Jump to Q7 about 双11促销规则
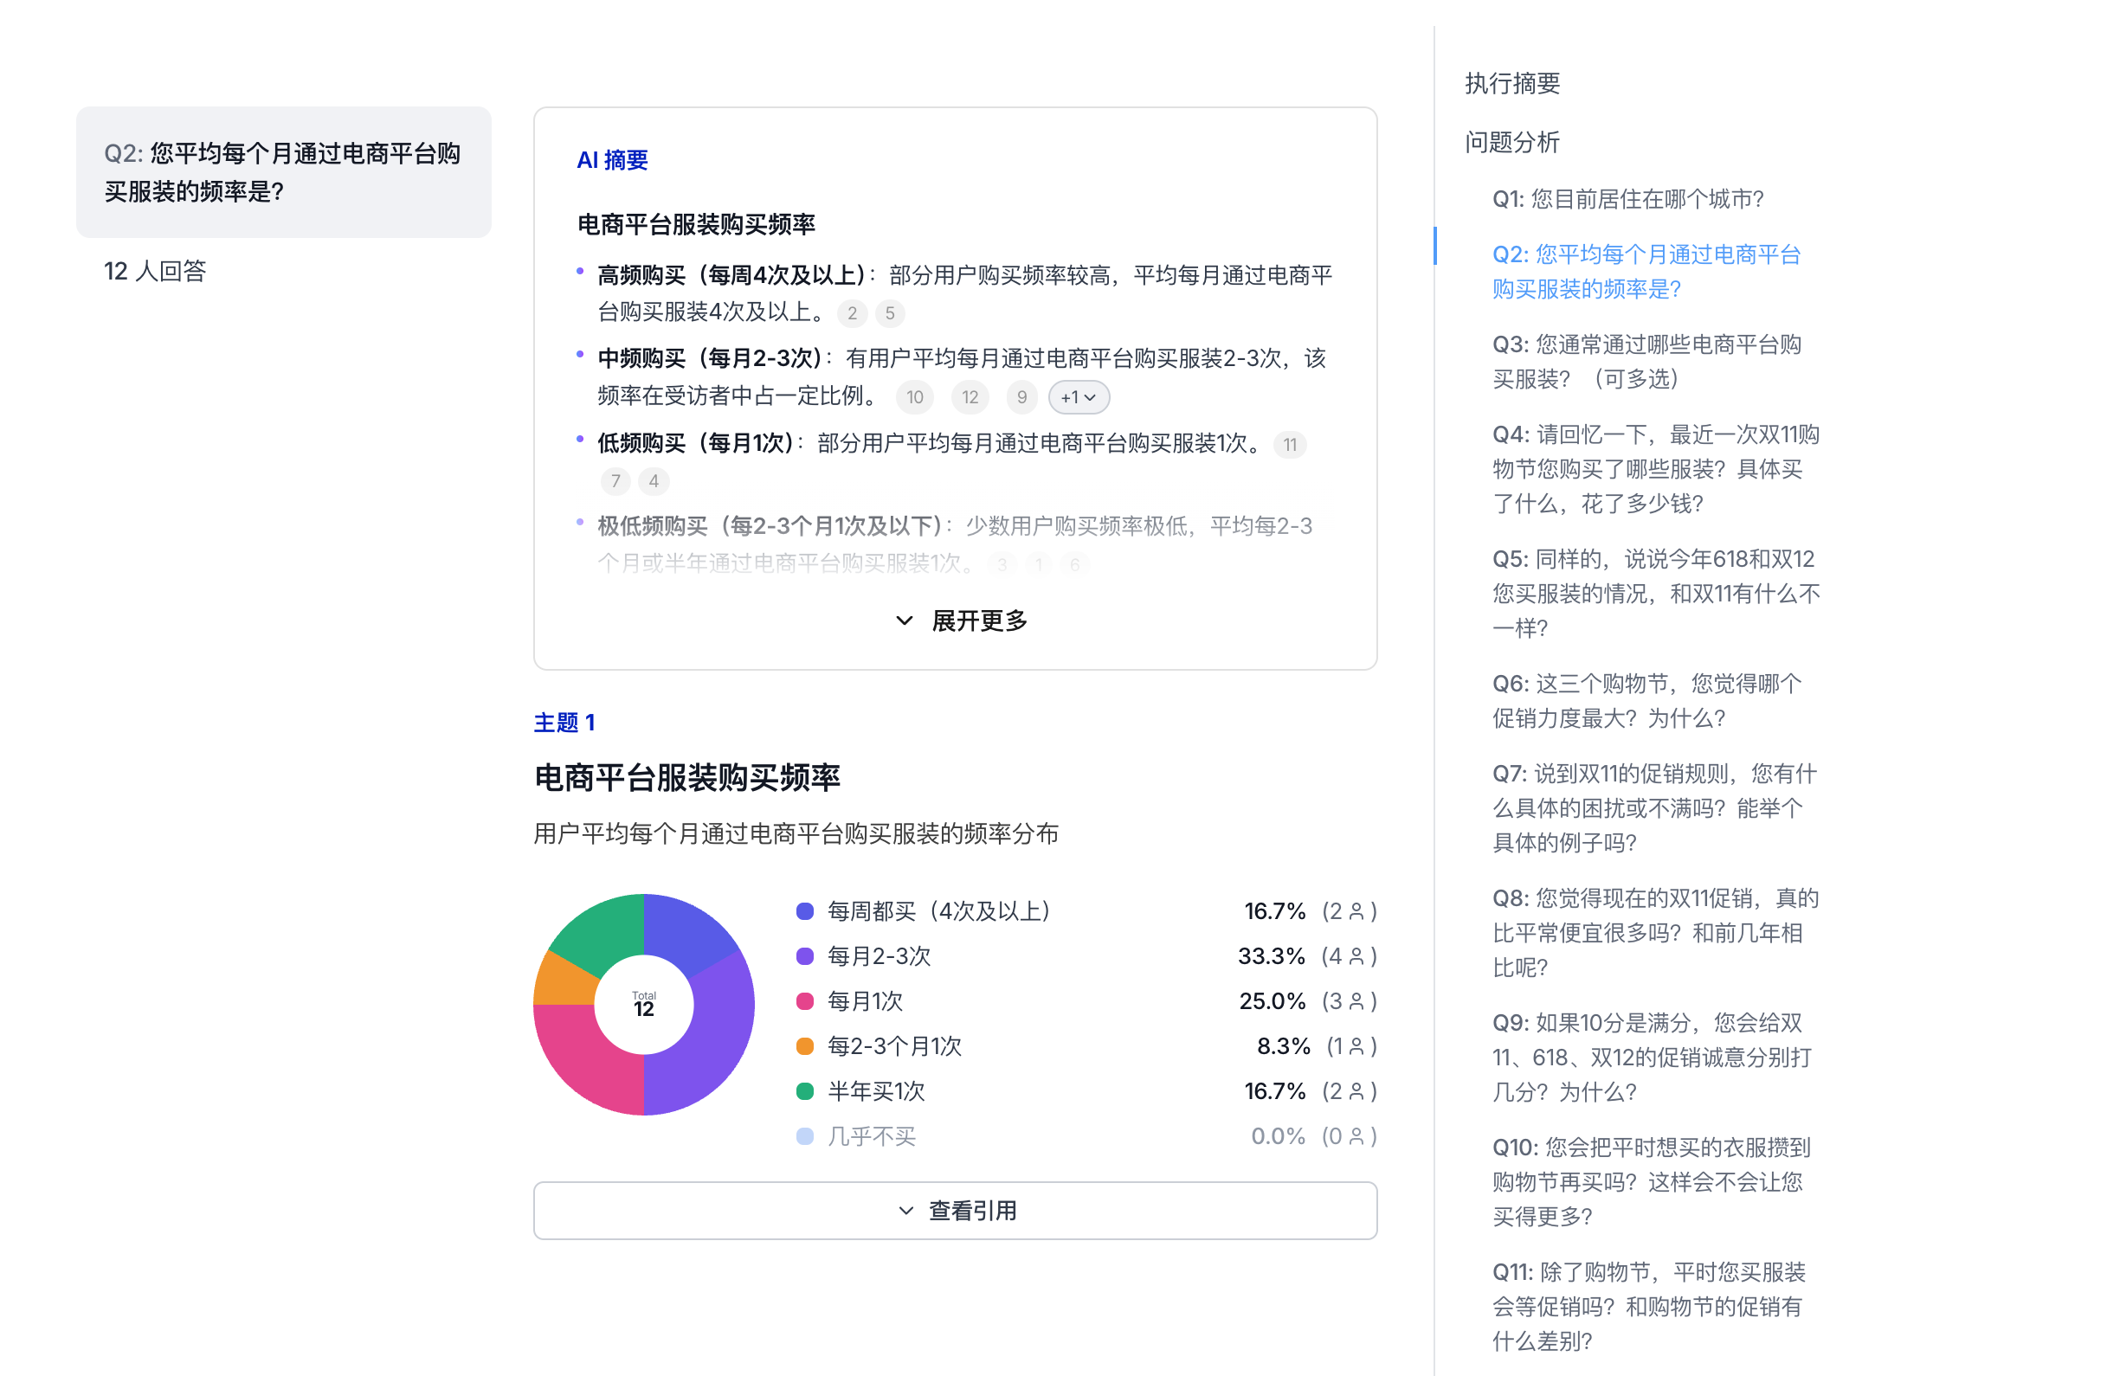This screenshot has height=1376, width=2107. coord(1653,808)
